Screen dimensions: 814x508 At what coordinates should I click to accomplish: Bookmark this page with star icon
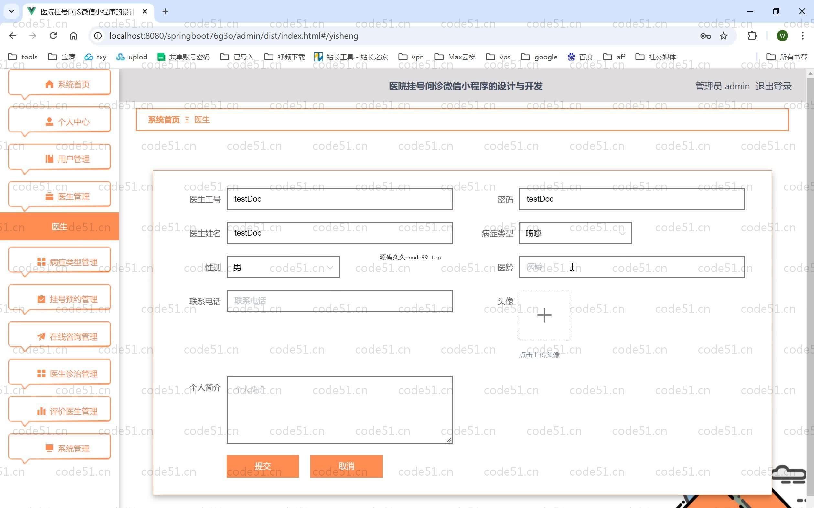point(723,36)
